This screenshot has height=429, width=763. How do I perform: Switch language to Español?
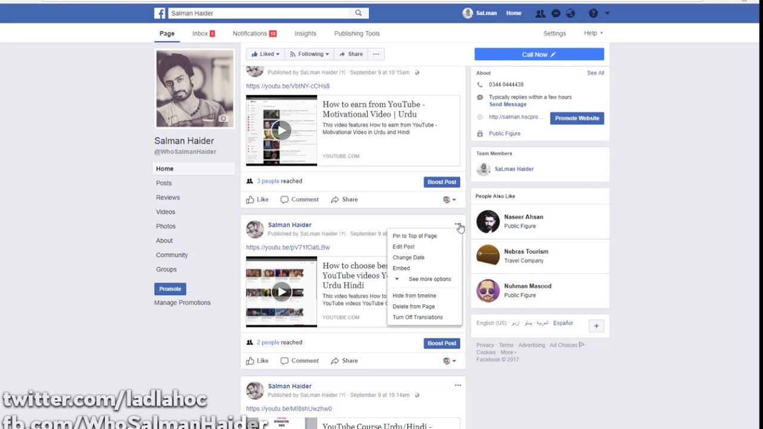point(563,323)
